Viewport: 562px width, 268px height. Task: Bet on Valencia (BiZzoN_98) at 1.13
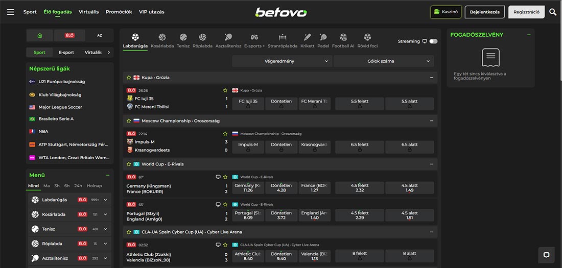pos(314,256)
